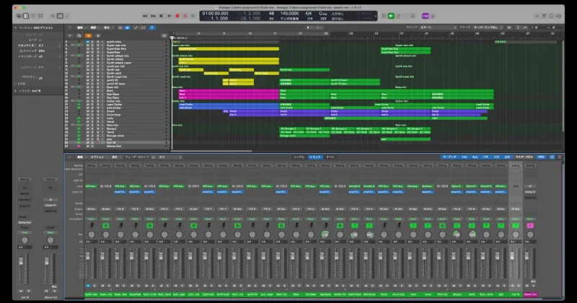Toggle the mixer マスター/VCA channel filter
The image size is (577, 303).
point(524,157)
